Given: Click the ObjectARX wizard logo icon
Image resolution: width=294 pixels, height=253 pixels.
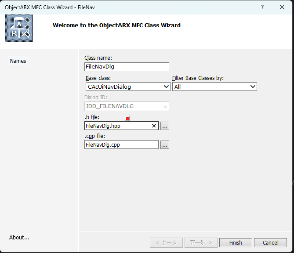Looking at the screenshot, I should [x=19, y=28].
